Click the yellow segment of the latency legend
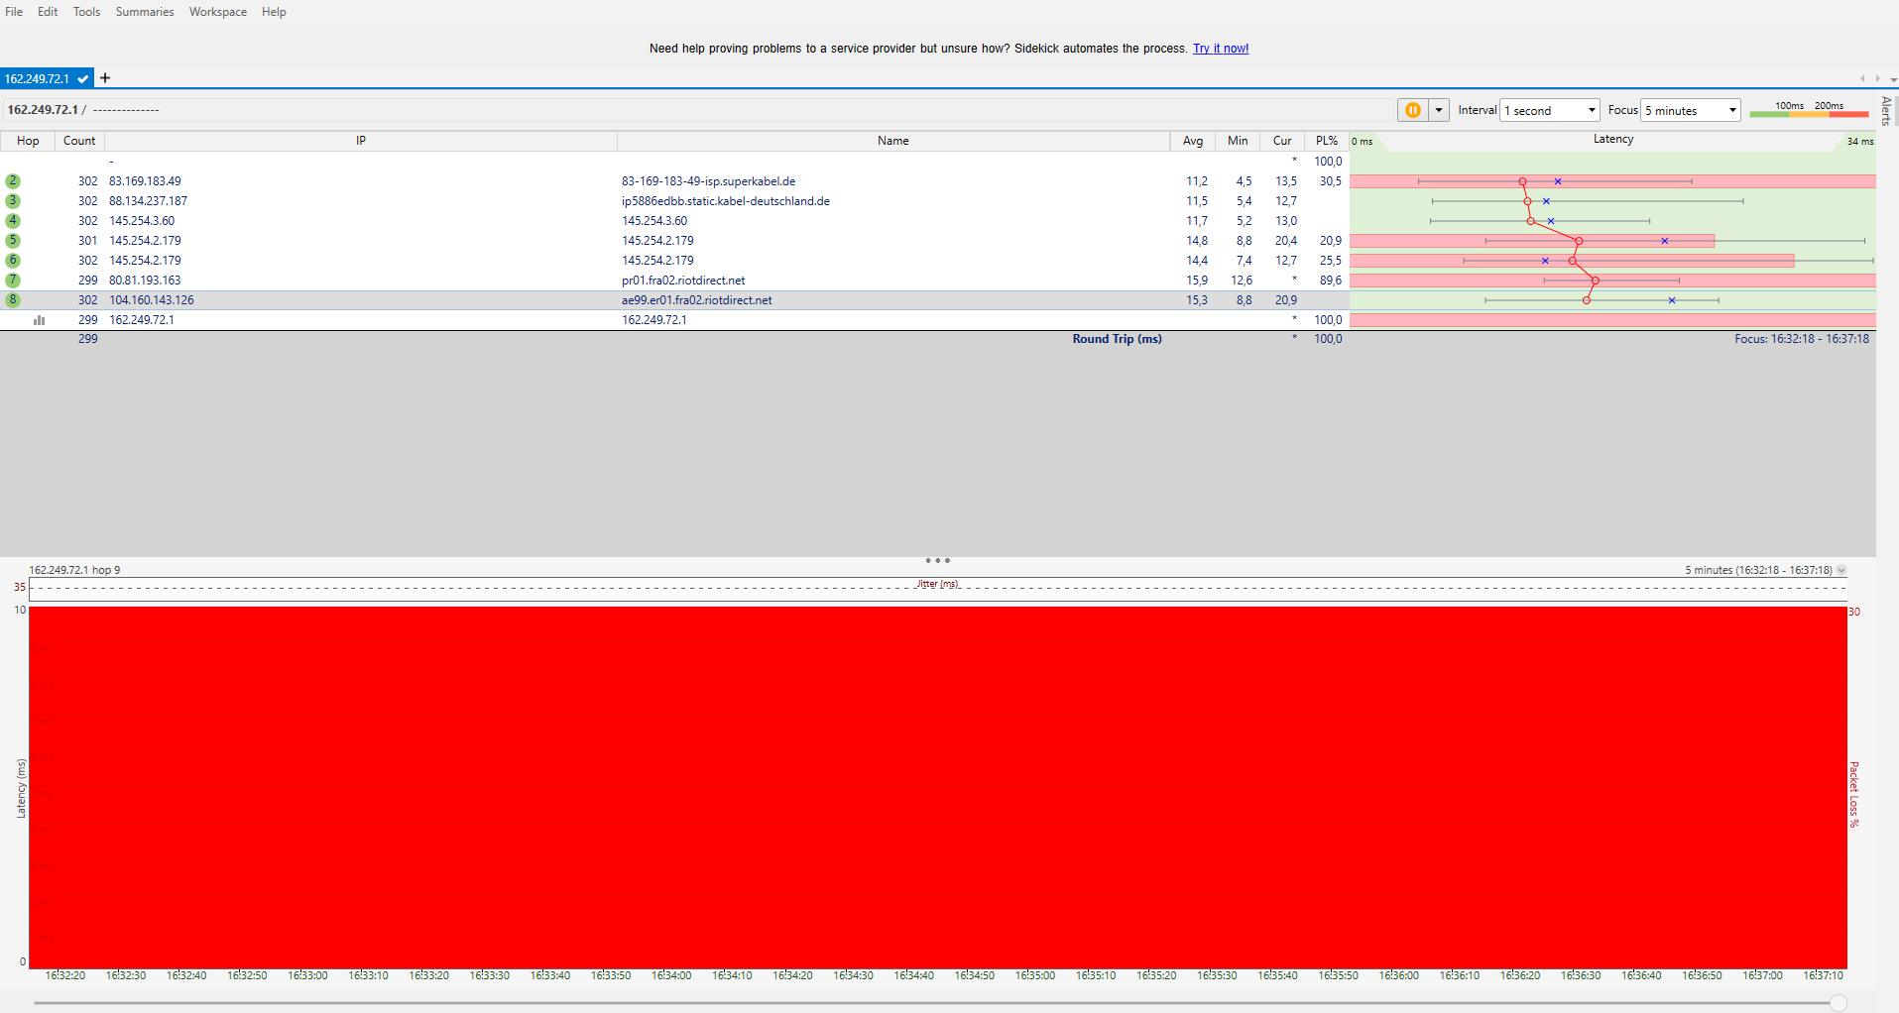The image size is (1899, 1013). [x=1809, y=114]
